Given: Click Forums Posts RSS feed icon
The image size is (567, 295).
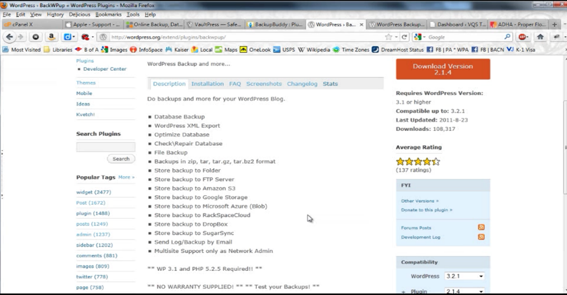Looking at the screenshot, I should [x=481, y=227].
